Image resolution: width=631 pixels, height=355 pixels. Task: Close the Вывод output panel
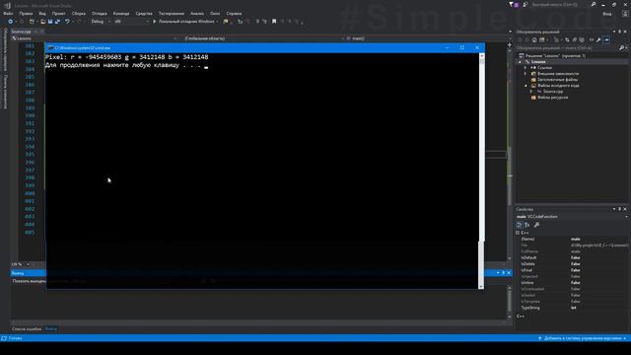(509, 273)
